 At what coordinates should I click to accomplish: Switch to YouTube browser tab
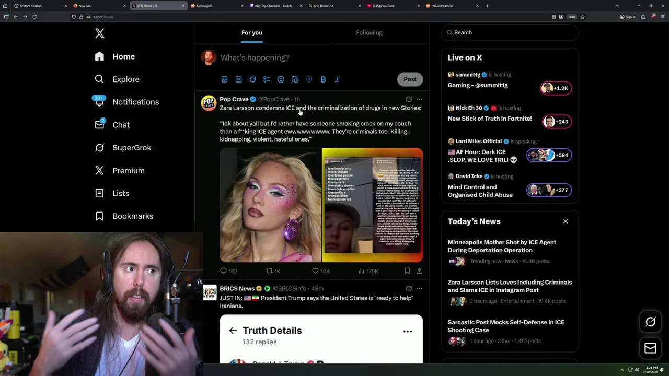393,6
